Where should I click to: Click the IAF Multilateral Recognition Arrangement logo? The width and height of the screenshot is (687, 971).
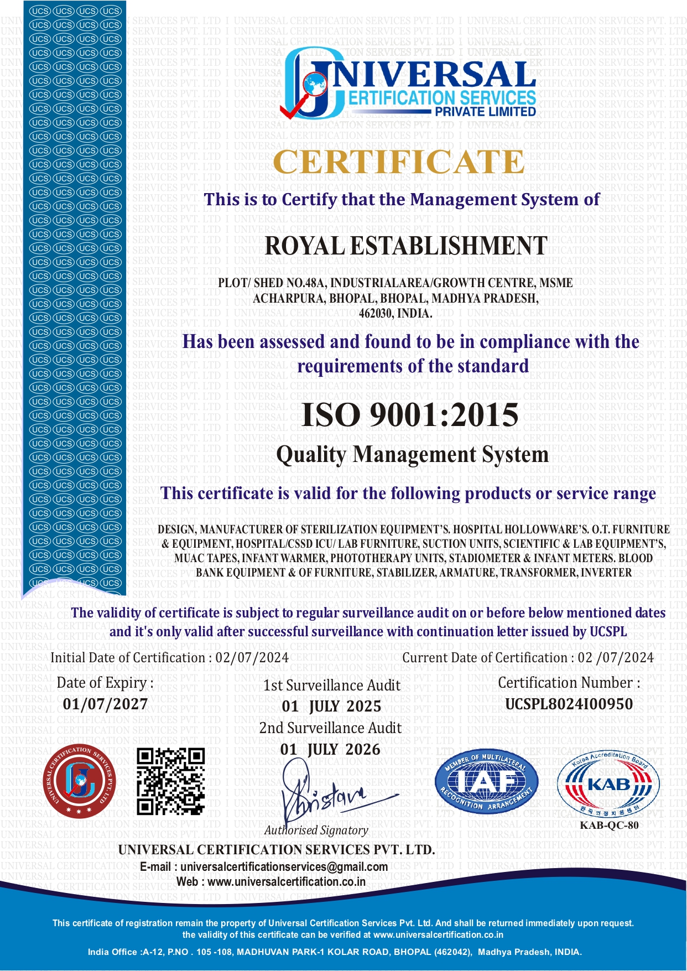coord(486,781)
